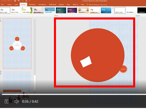
Task: Click the small Sales History circle on slide
Action: pos(123,69)
